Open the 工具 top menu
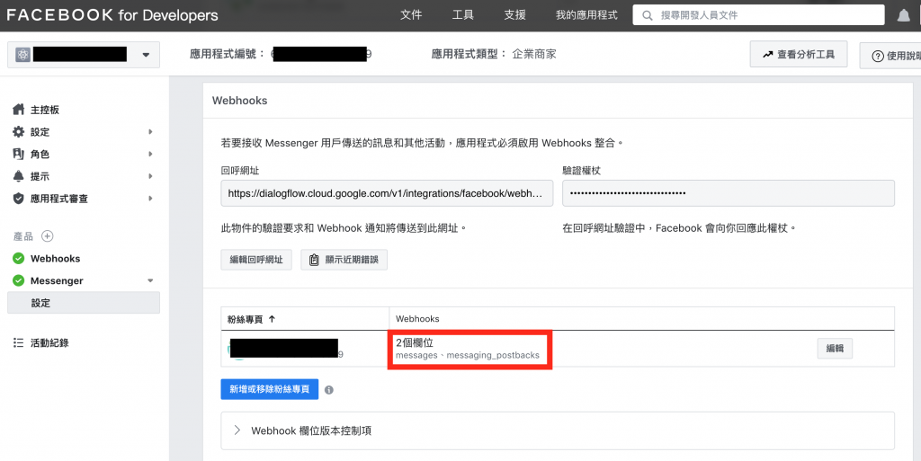 [x=463, y=15]
